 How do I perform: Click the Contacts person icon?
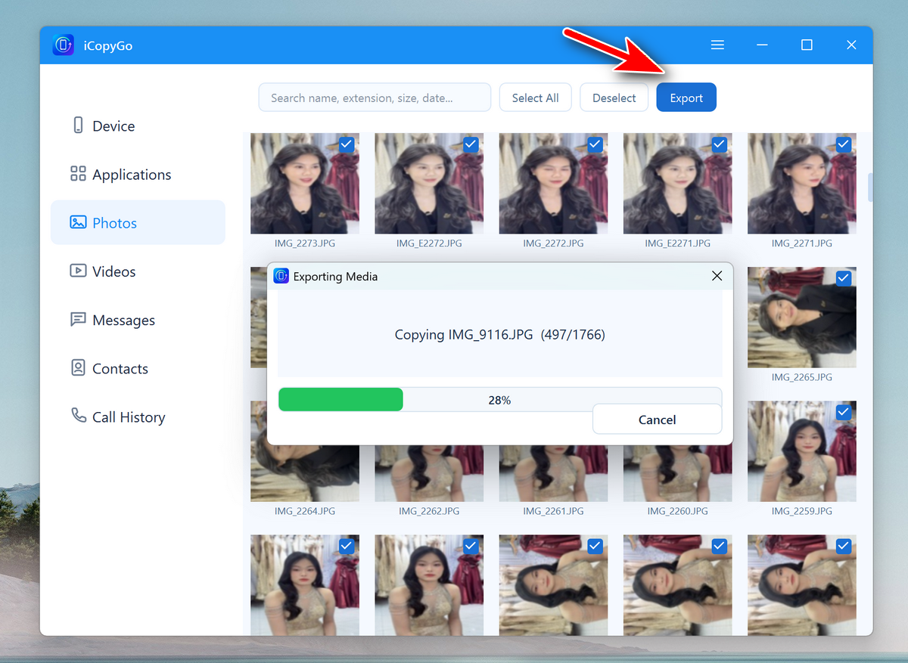(78, 368)
